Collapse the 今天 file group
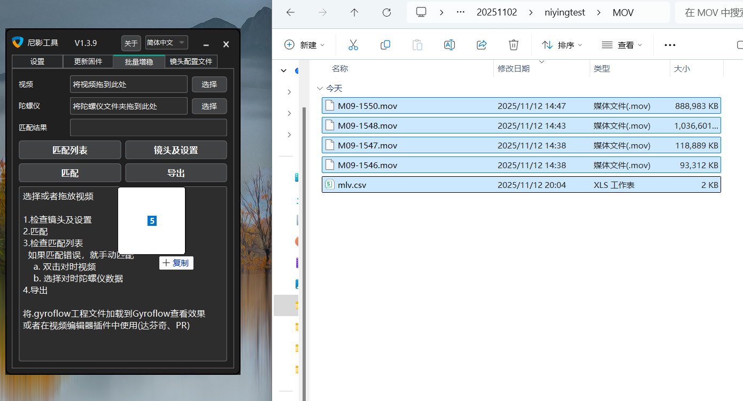 320,88
